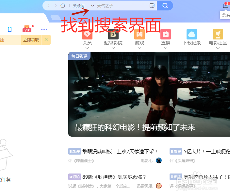Viewport: 230px width, 196px height.
Task: Open article 寡姐这新片太猛了
Action: [x=207, y=177]
